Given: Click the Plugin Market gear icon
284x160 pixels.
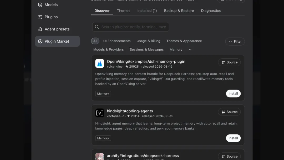Looking at the screenshot, I should (x=40, y=41).
